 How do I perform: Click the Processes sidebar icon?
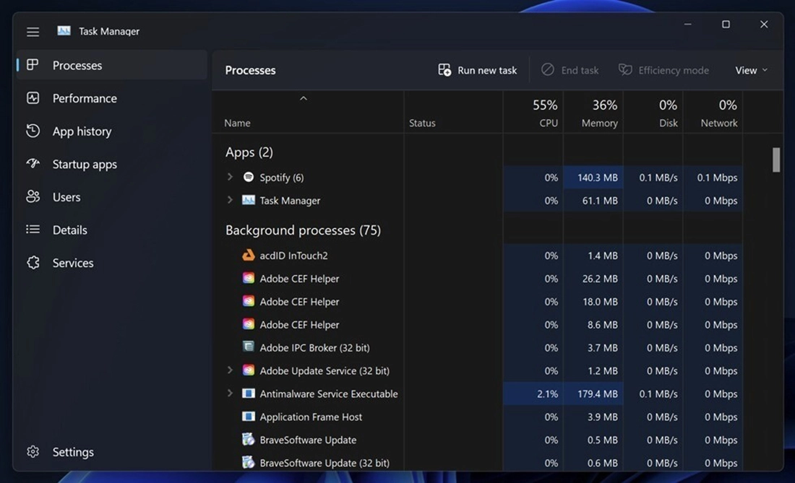[x=33, y=65]
